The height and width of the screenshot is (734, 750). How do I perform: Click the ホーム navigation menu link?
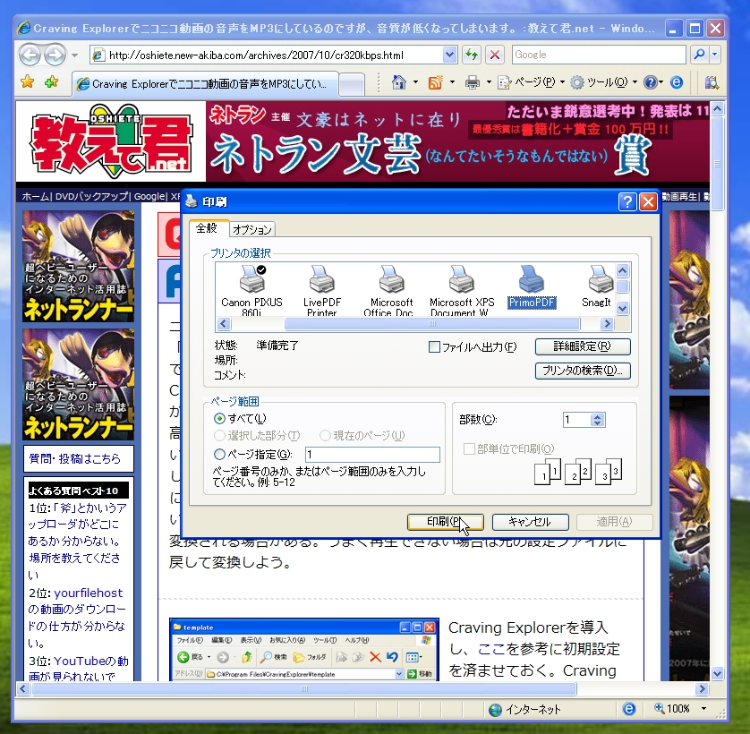click(x=35, y=196)
